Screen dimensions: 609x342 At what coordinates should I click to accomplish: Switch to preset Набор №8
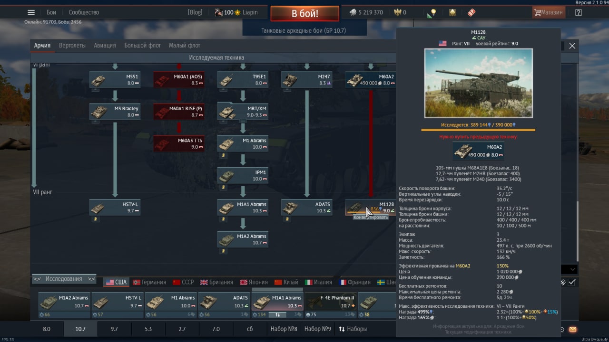(x=284, y=329)
